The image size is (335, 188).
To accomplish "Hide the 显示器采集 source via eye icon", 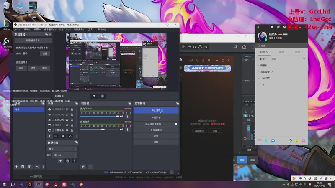I will pos(67,130).
